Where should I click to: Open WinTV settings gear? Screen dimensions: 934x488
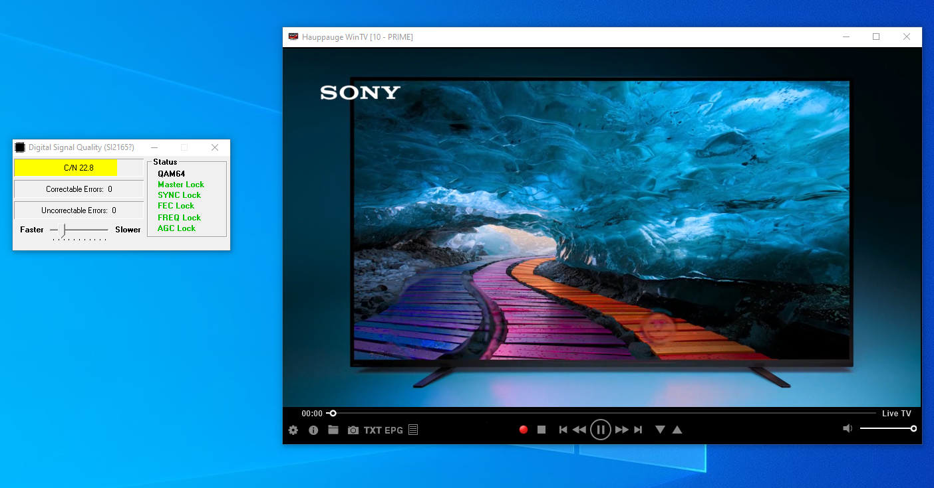click(x=293, y=430)
